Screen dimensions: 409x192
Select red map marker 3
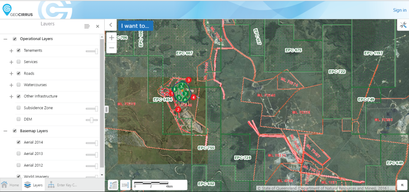pyautogui.click(x=189, y=80)
